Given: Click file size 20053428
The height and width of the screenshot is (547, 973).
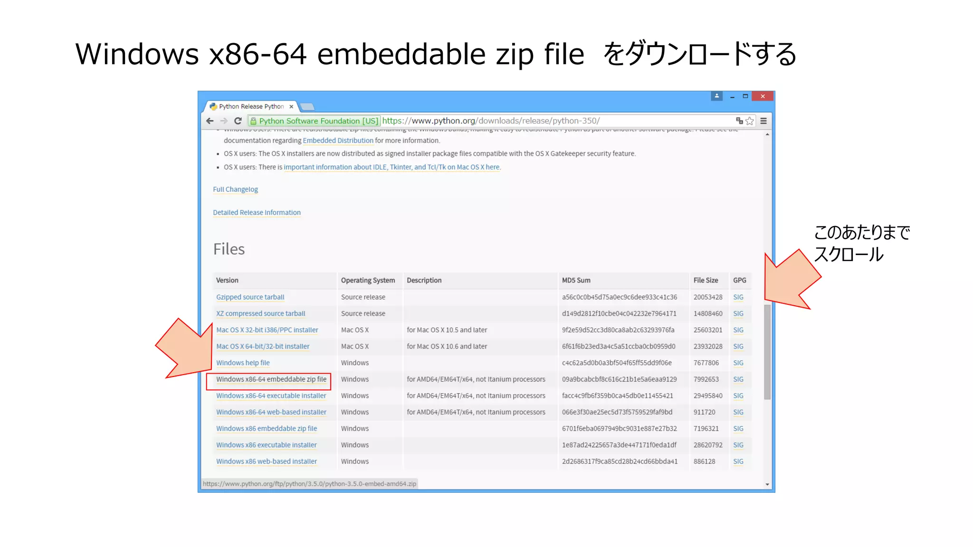Looking at the screenshot, I should [x=708, y=297].
